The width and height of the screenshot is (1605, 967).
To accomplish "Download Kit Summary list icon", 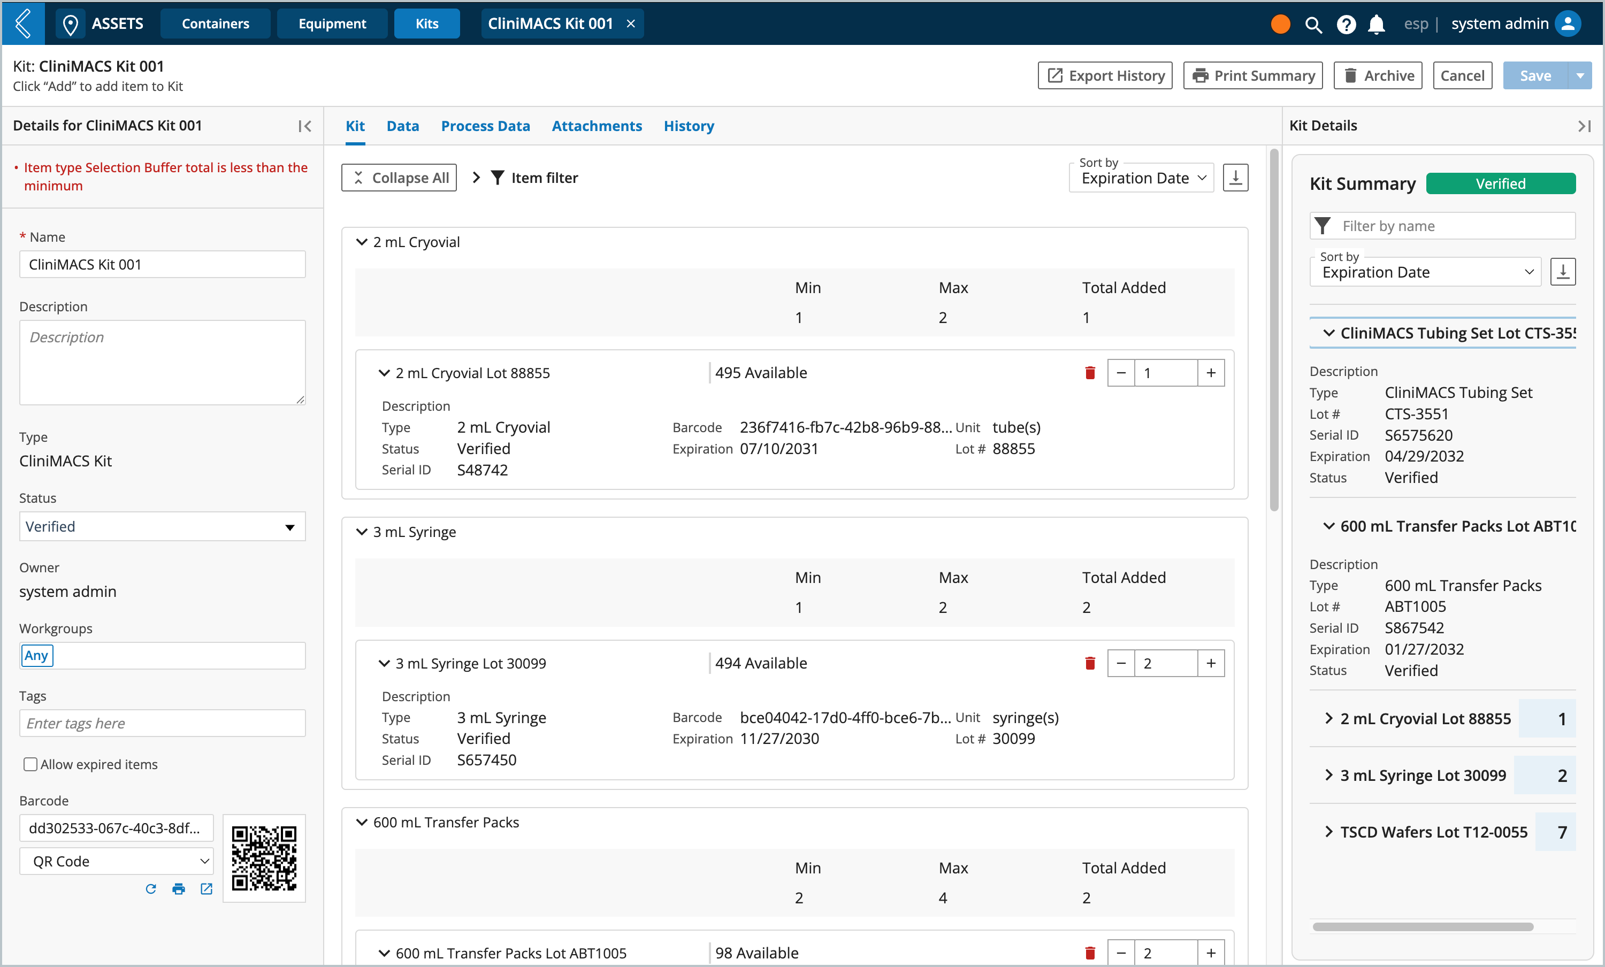I will coord(1563,272).
